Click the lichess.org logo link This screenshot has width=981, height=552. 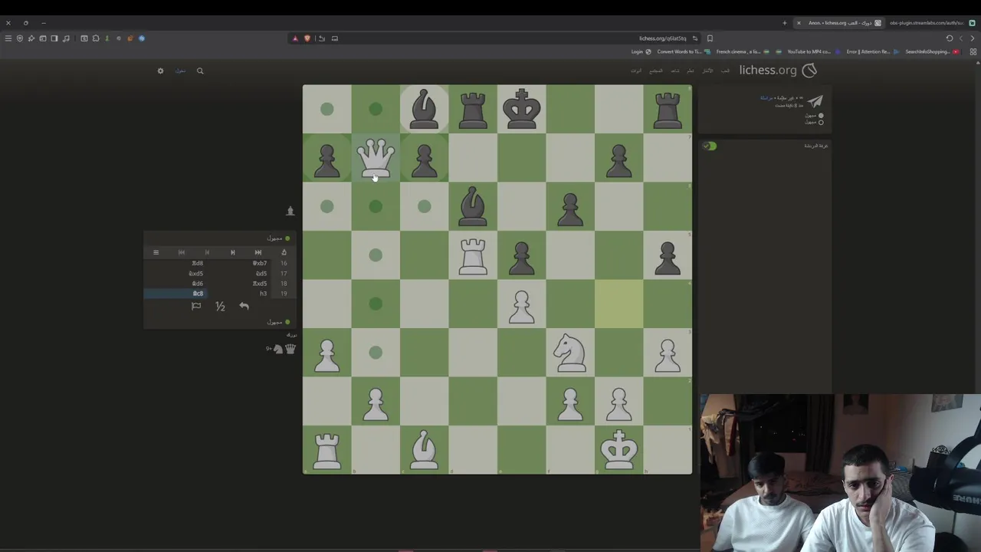click(x=768, y=71)
